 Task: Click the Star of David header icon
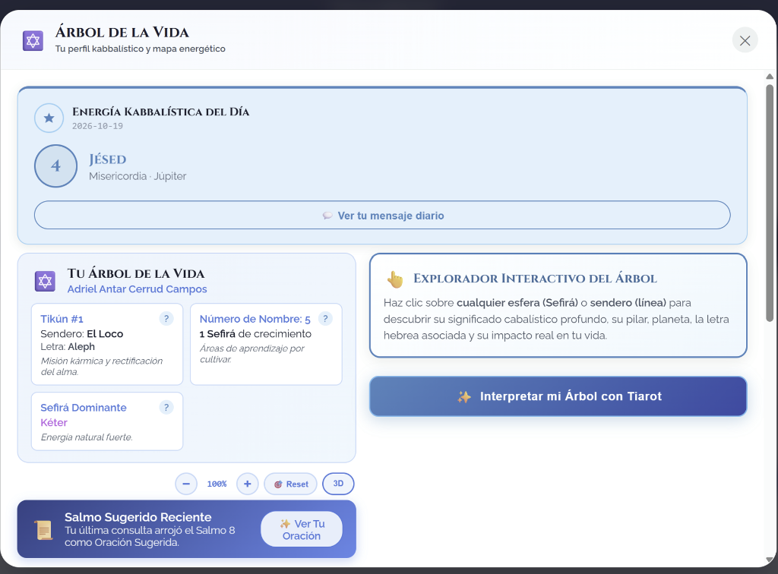click(33, 41)
